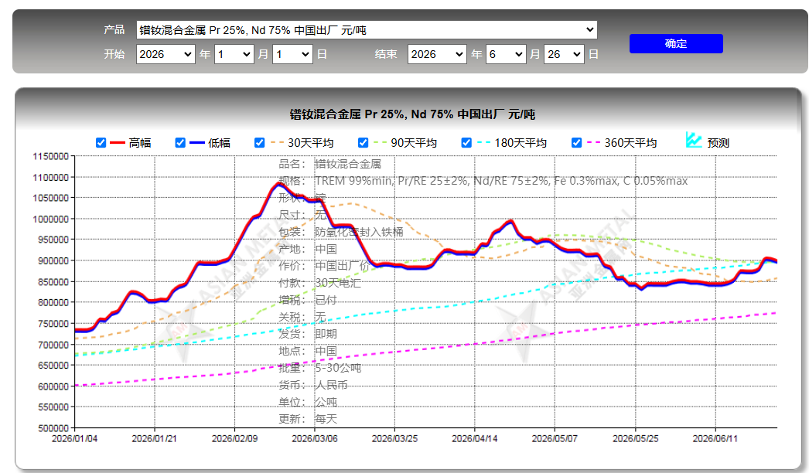Disable the 180天平均 line checkbox
This screenshot has width=809, height=473.
tap(466, 143)
